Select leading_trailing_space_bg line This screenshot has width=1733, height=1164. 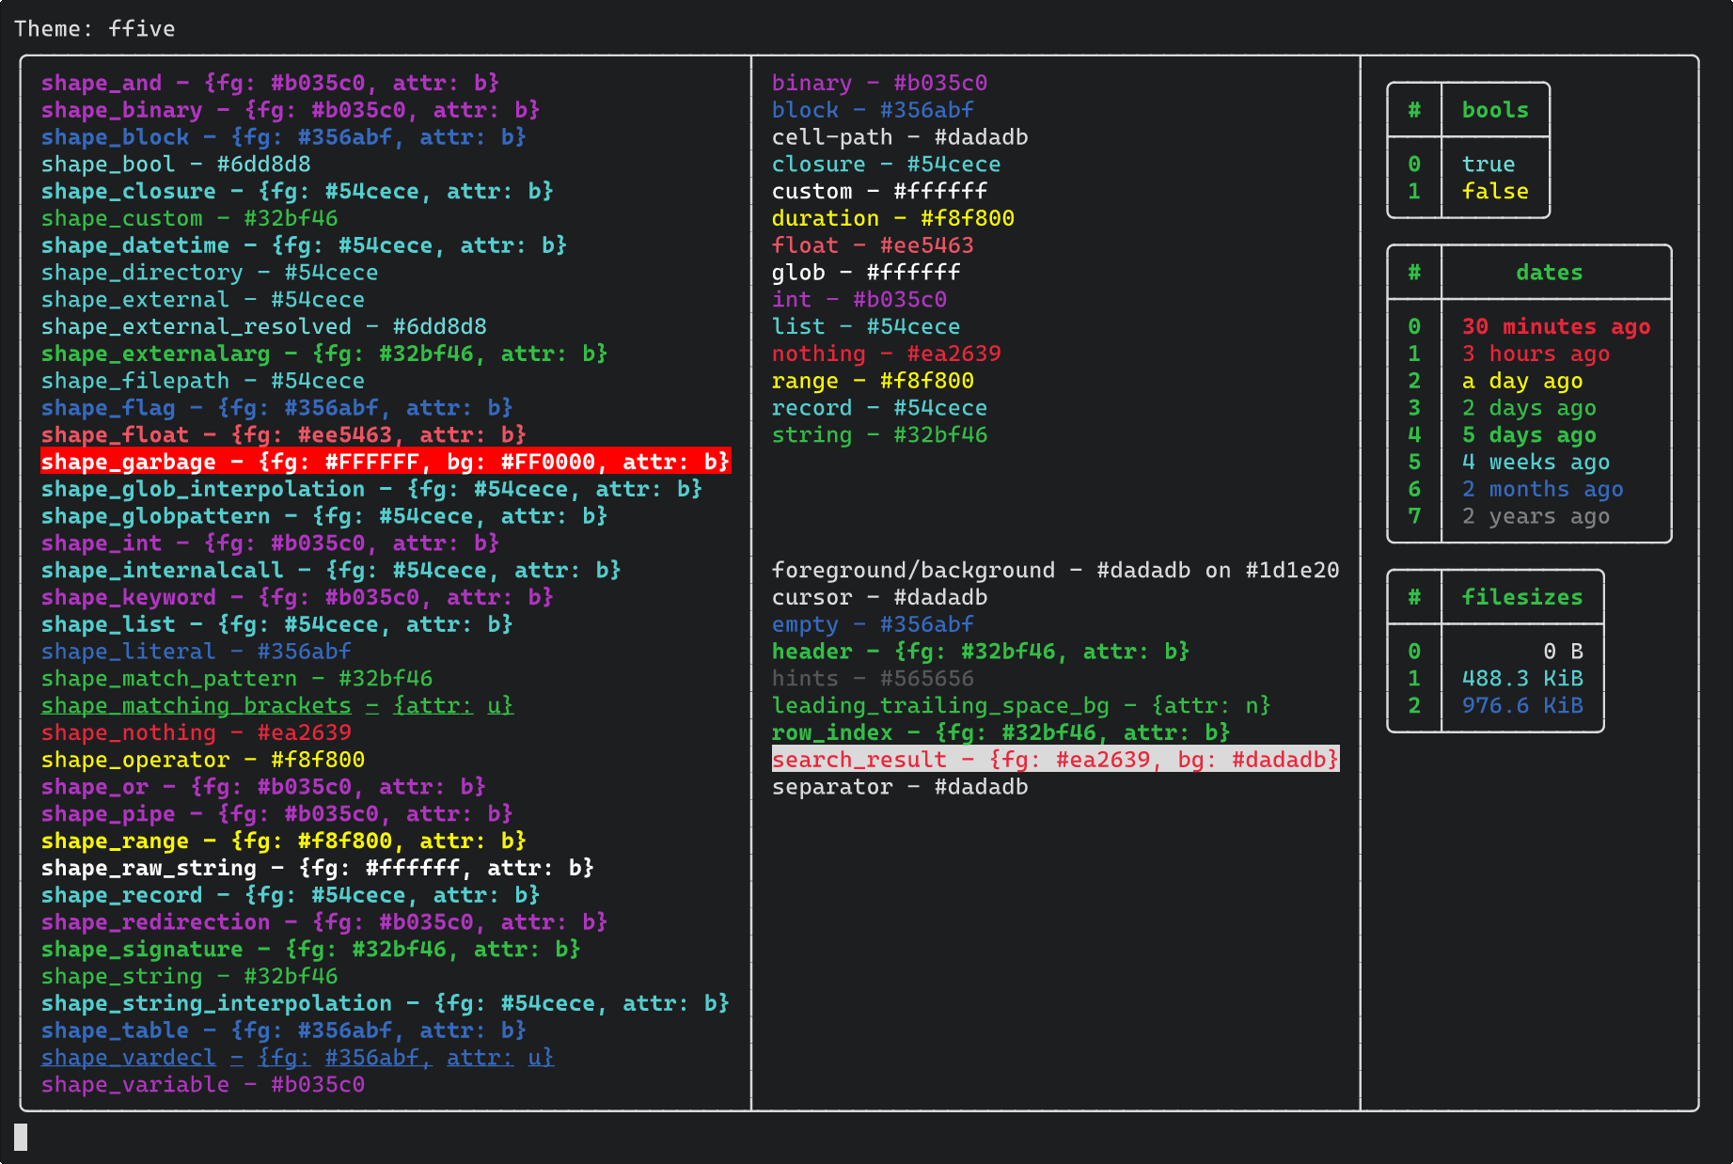(x=1021, y=706)
